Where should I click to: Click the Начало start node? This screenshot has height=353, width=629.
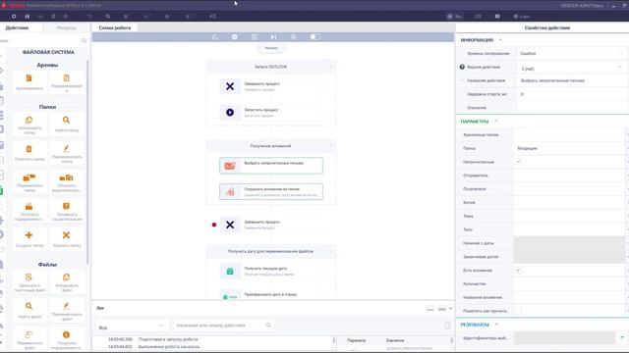point(271,48)
